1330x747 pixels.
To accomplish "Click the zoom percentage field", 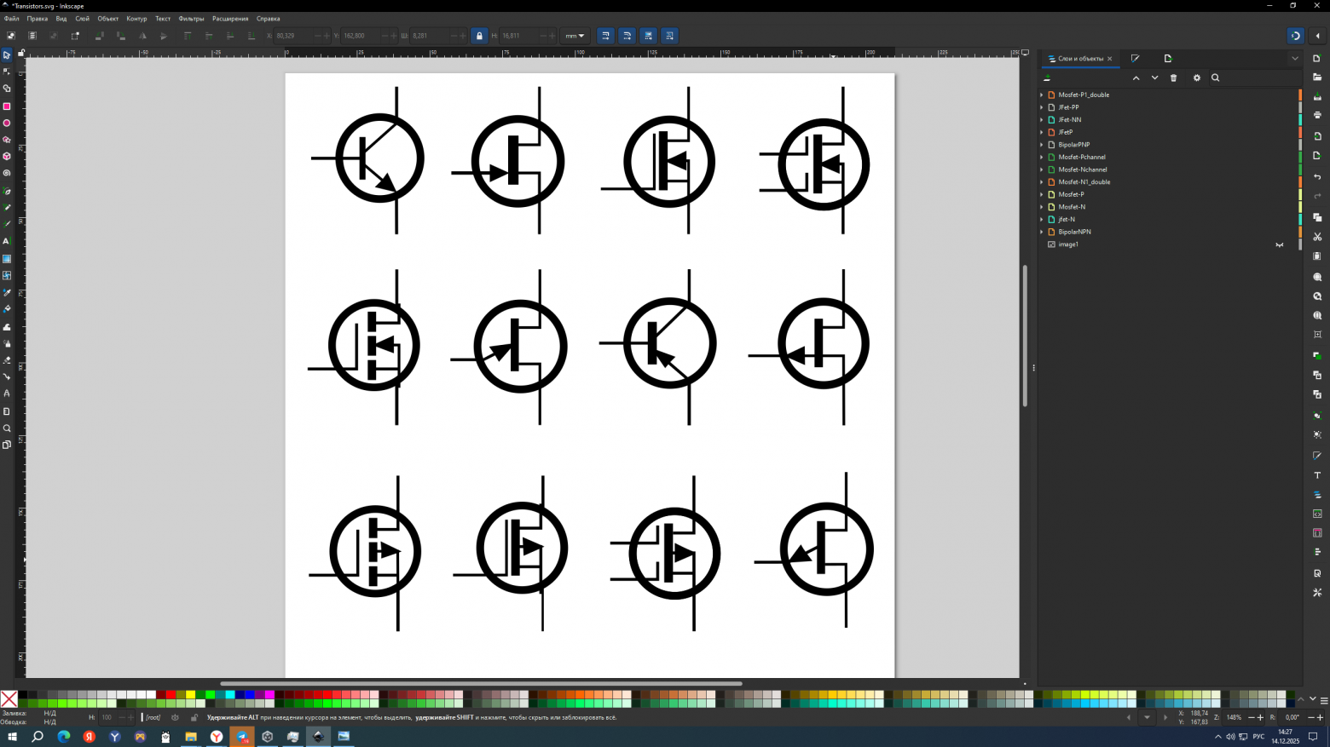I will pos(1234,717).
